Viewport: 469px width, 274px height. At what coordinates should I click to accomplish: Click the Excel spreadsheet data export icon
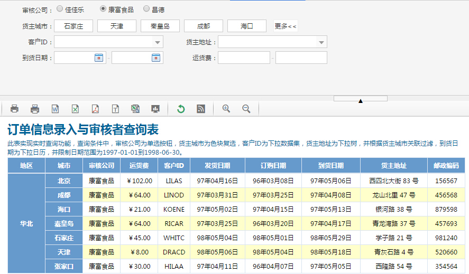click(135, 109)
